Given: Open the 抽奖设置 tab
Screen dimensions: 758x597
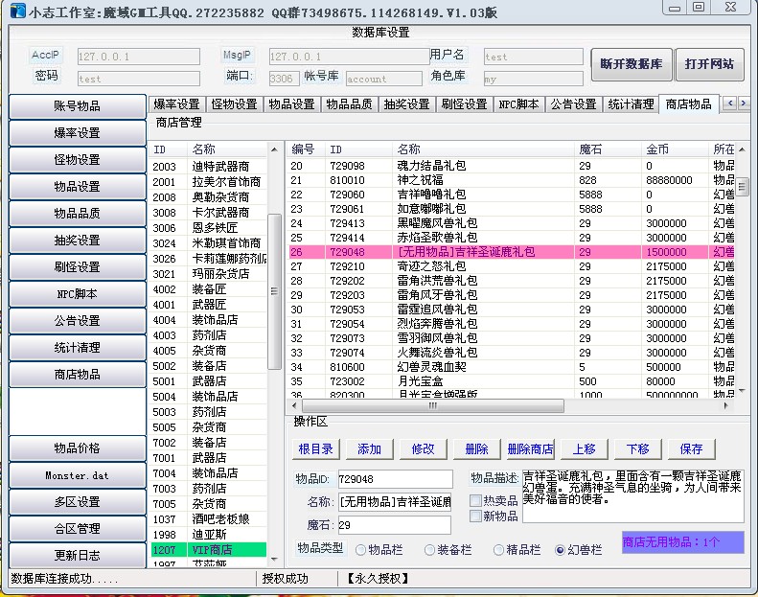Looking at the screenshot, I should tap(407, 104).
